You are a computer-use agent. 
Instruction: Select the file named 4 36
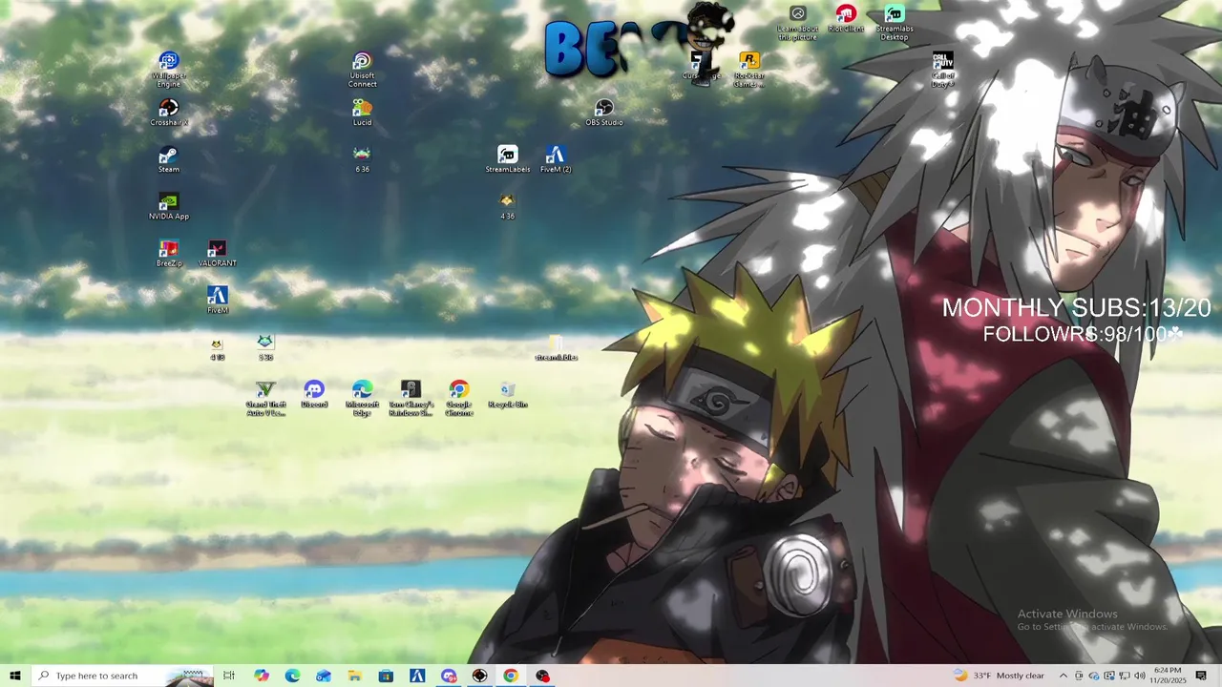(x=508, y=206)
